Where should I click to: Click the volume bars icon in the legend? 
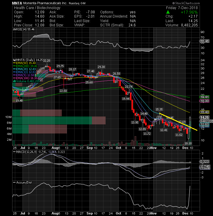pos(14,81)
